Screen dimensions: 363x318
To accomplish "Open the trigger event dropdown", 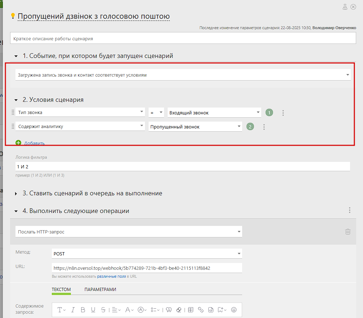I will click(183, 75).
